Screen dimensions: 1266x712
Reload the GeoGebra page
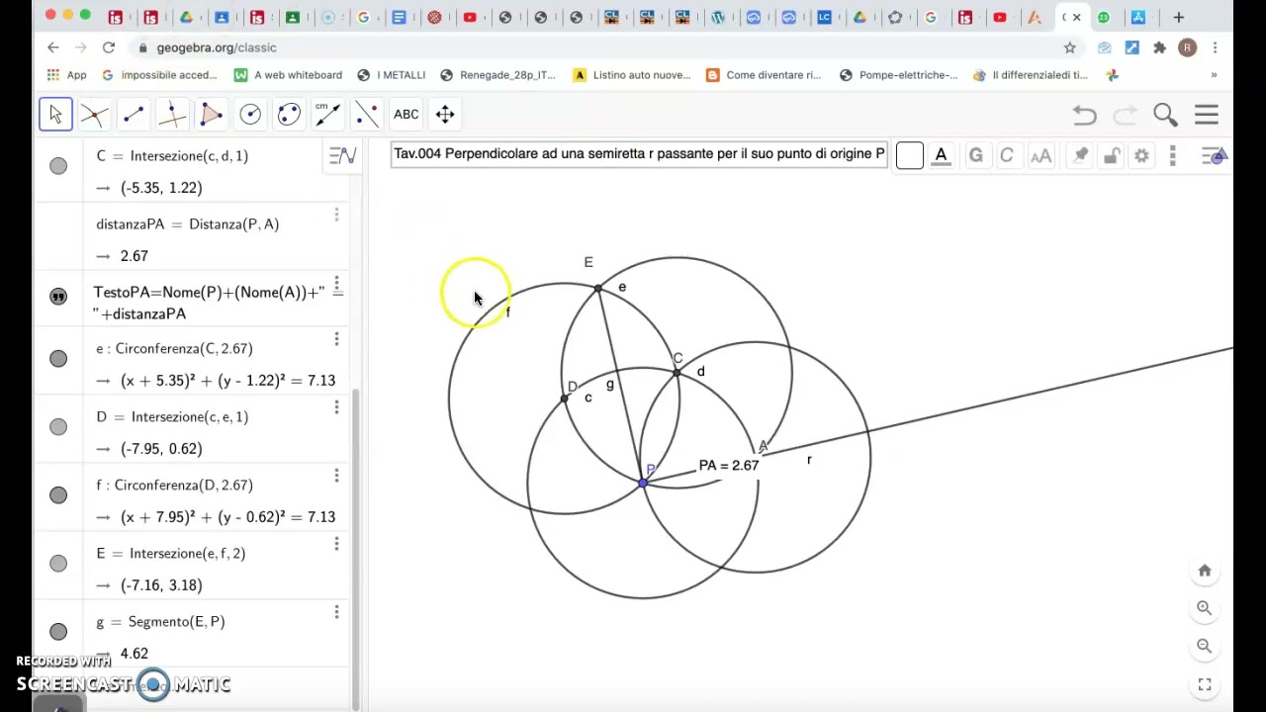click(108, 47)
